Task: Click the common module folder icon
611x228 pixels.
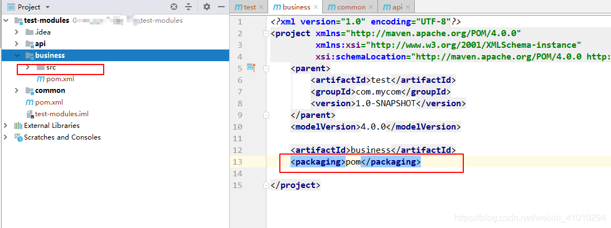Action: tap(29, 90)
